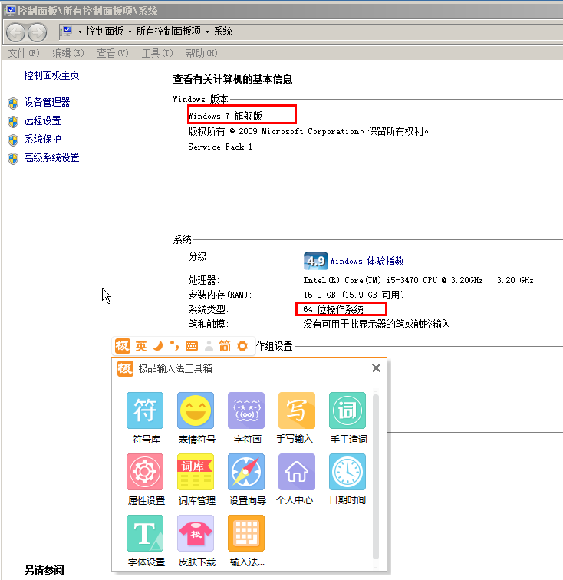Toggle 简 simplified Chinese mode
Viewport: 563px width, 580px height.
225,346
